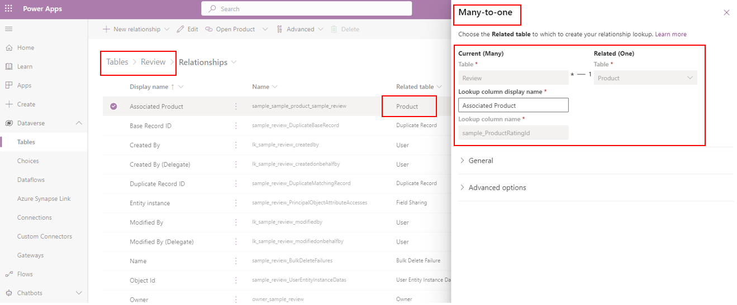Open more options for Base Record ID

[236, 125]
